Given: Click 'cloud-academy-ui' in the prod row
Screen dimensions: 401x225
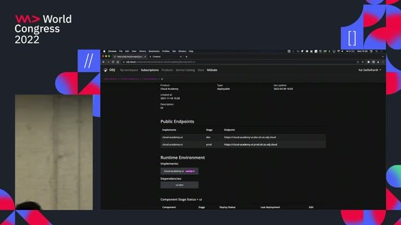Looking at the screenshot, I should coord(172,144).
